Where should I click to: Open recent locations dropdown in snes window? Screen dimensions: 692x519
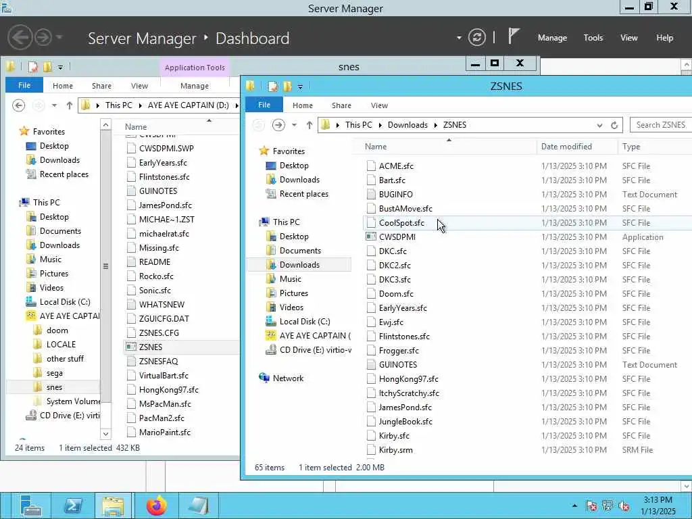(x=54, y=105)
